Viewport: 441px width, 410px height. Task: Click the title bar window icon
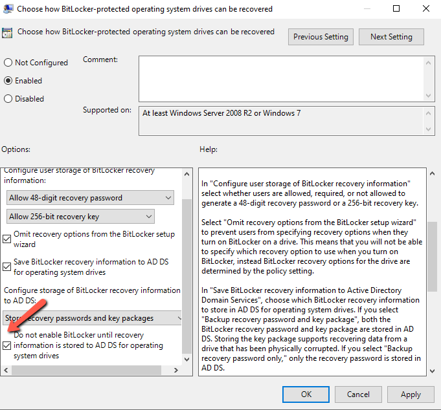coord(8,9)
